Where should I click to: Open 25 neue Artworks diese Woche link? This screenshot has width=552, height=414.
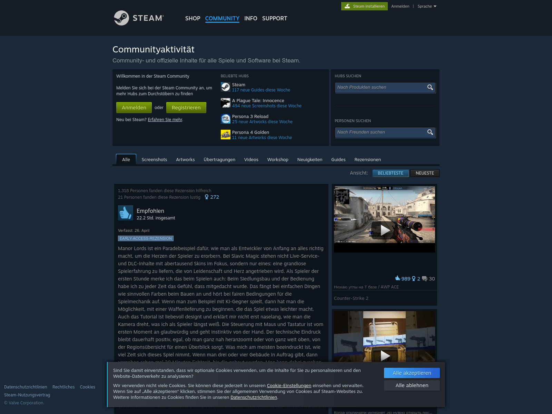click(x=262, y=122)
